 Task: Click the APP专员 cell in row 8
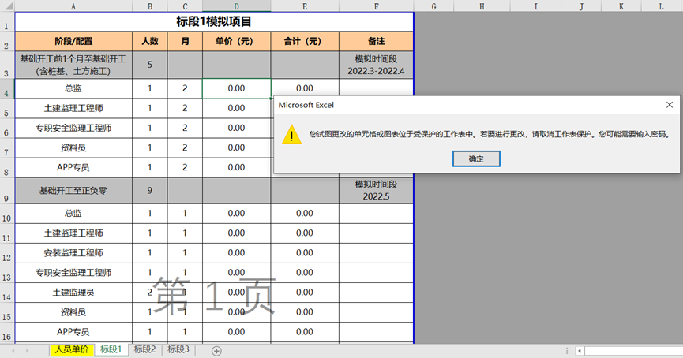pos(73,167)
